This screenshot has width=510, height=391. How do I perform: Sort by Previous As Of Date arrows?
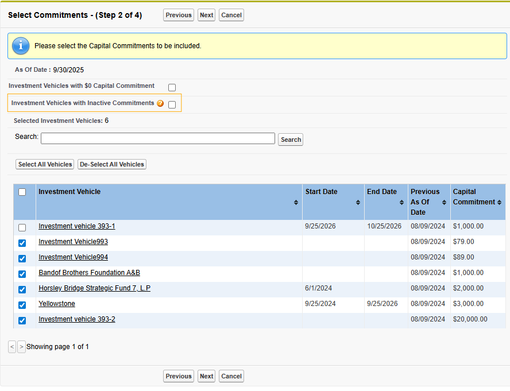(x=444, y=202)
